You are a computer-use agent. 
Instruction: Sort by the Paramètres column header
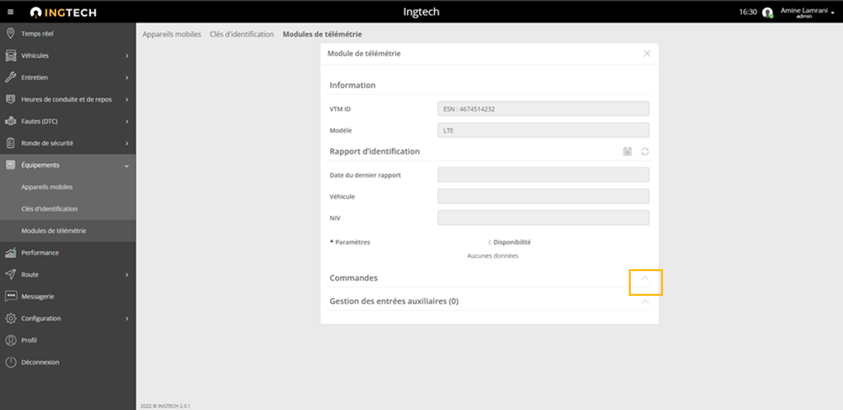352,242
